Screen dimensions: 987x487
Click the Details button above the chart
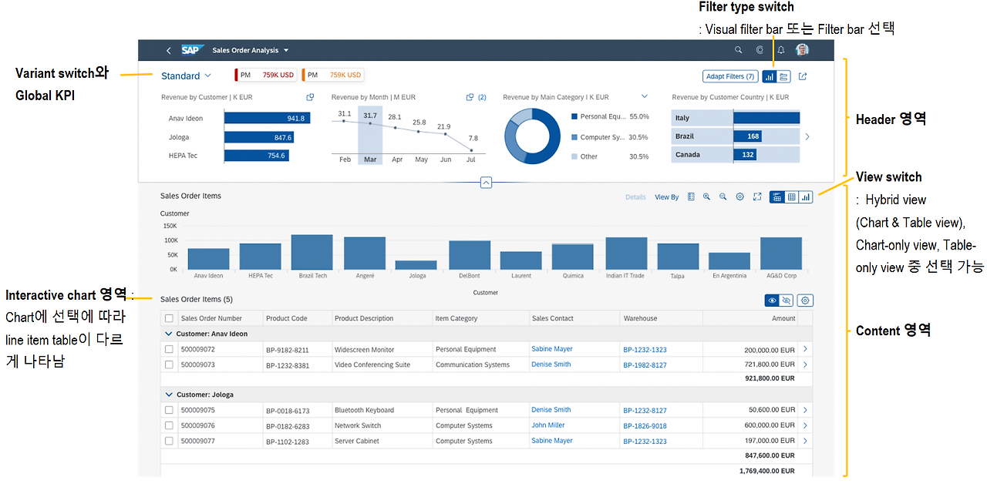click(635, 197)
